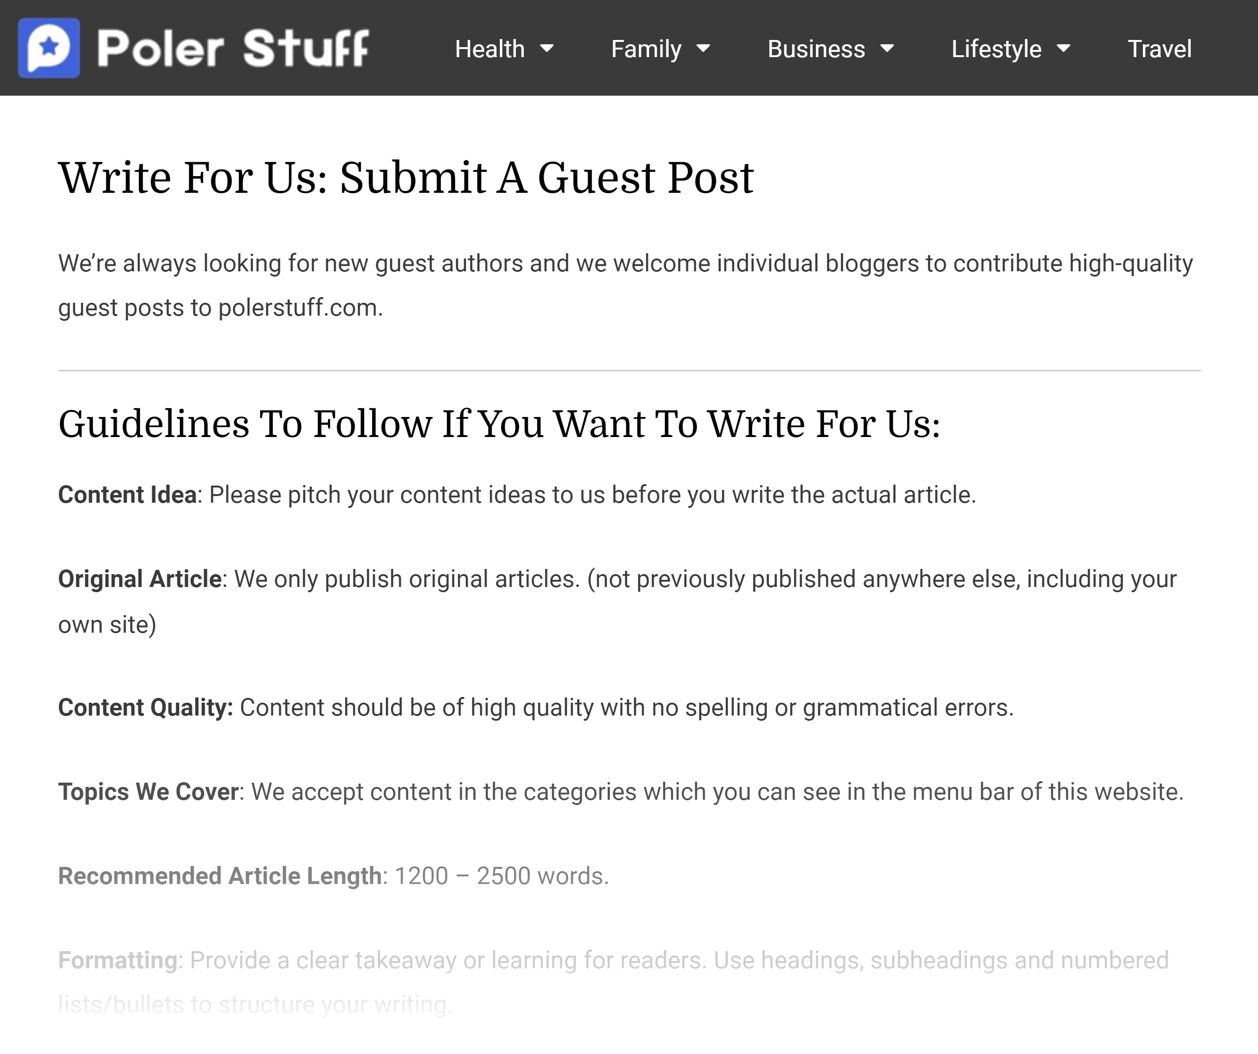
Task: Go to the Travel menu item
Action: pyautogui.click(x=1160, y=49)
